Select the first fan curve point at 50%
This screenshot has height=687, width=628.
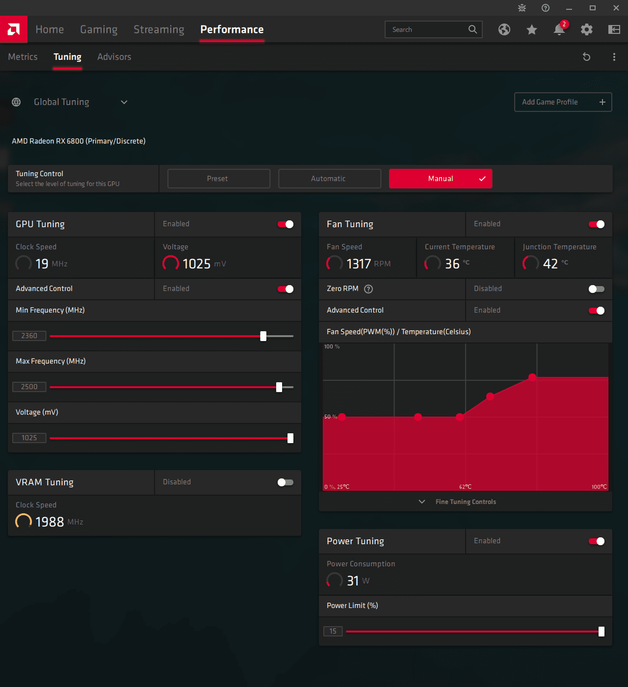pyautogui.click(x=342, y=417)
